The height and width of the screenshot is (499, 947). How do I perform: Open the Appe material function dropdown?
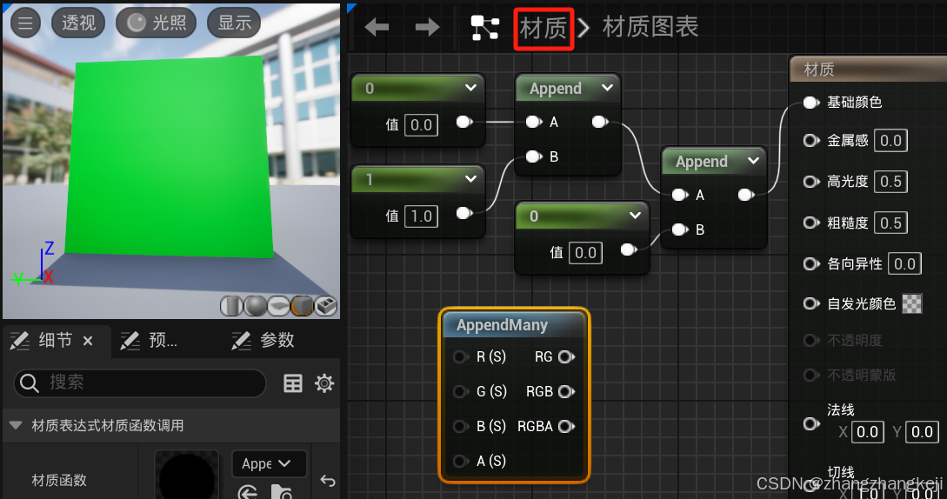point(269,464)
